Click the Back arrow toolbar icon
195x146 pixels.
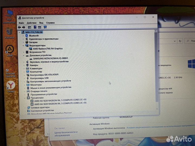tap(19, 27)
